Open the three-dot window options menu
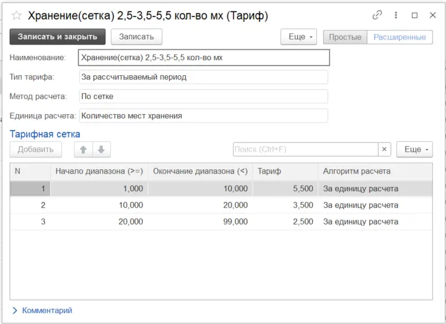The width and height of the screenshot is (446, 324). (x=396, y=15)
